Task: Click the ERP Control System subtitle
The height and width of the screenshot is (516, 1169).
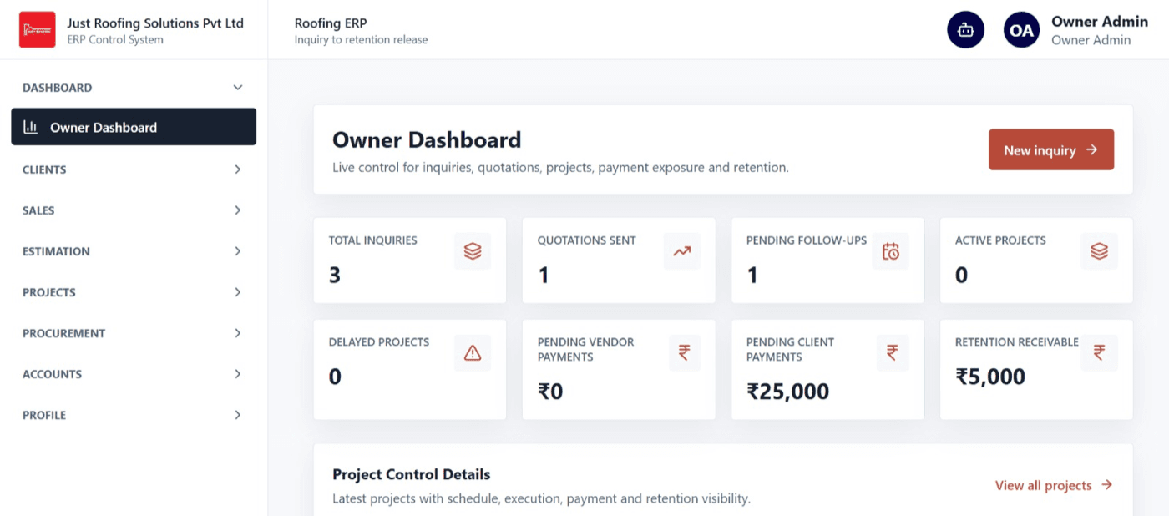Action: click(x=115, y=39)
